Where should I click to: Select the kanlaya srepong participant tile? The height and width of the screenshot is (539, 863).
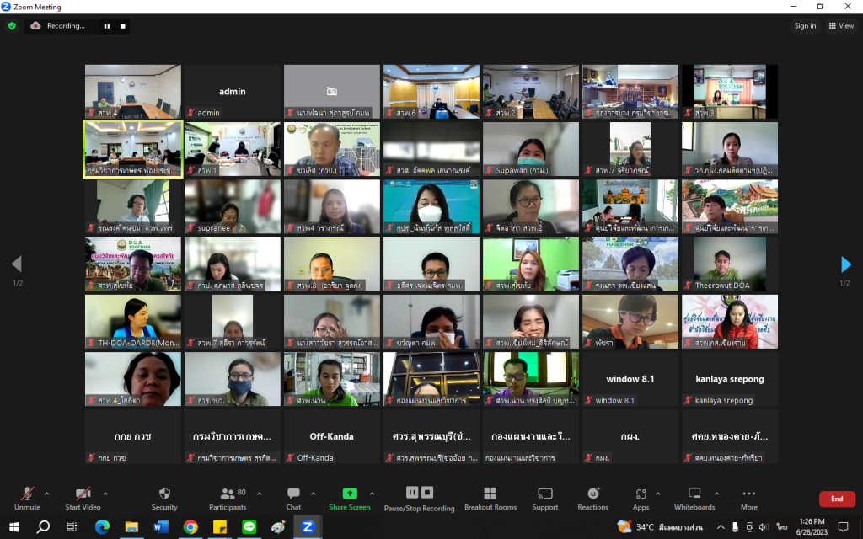pyautogui.click(x=730, y=379)
